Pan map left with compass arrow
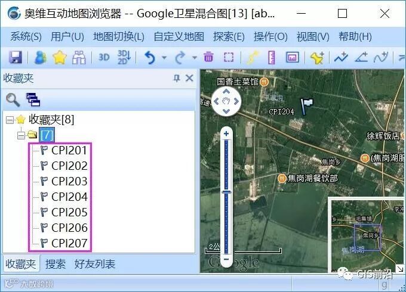This screenshot has width=406, height=292. [216, 101]
